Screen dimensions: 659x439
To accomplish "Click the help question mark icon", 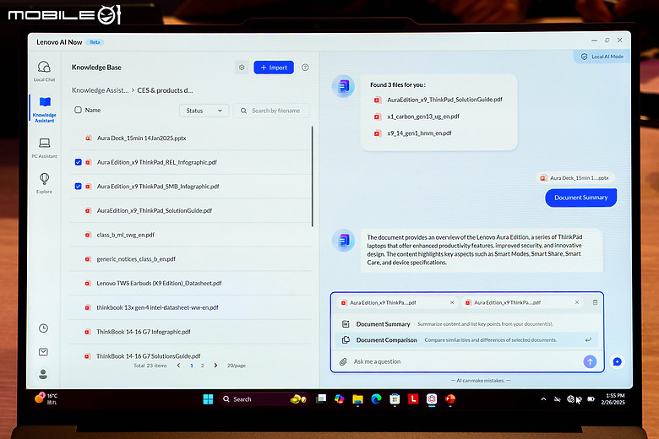I will (x=305, y=68).
